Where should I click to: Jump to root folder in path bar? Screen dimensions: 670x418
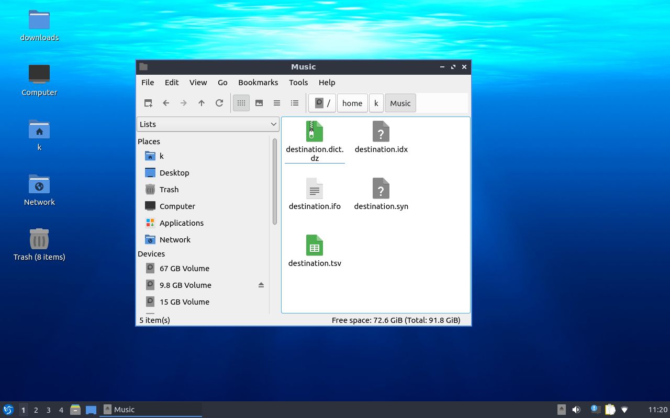(x=322, y=103)
